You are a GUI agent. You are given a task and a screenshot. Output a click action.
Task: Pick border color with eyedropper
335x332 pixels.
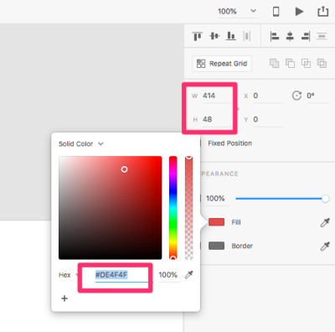click(325, 246)
